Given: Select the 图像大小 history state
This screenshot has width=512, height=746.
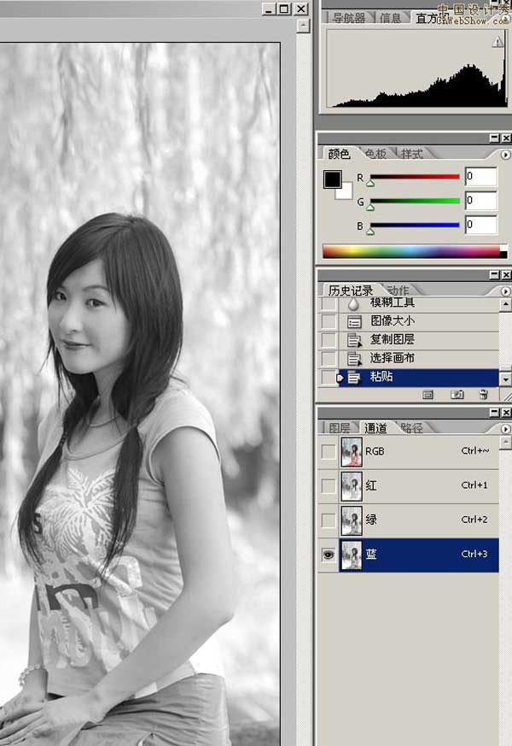Looking at the screenshot, I should (x=393, y=321).
